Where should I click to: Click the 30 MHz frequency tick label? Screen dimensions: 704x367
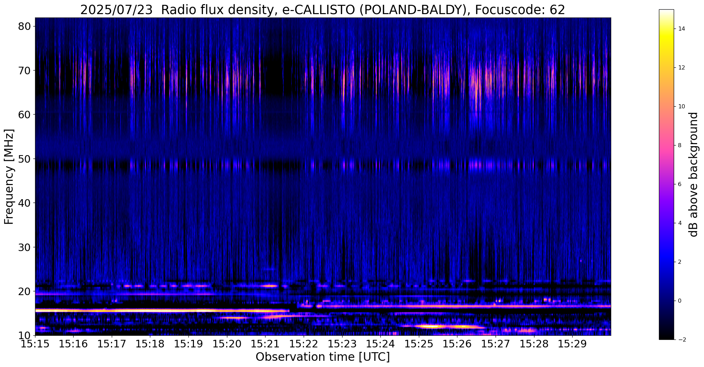click(24, 247)
